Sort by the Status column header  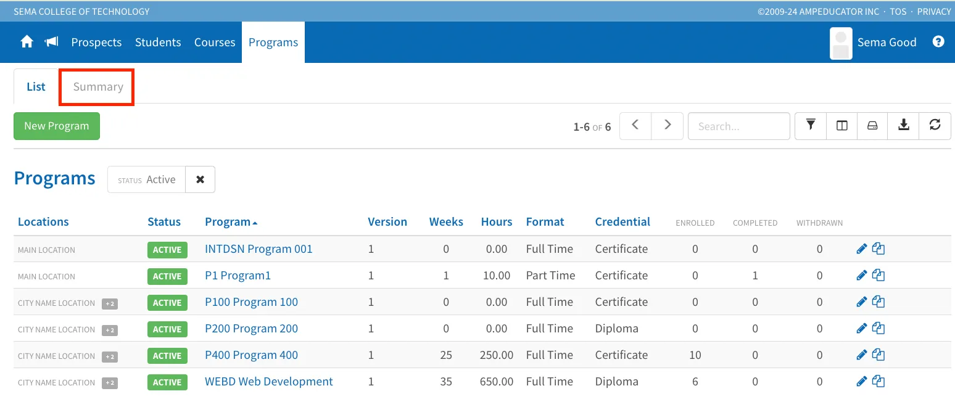pos(164,222)
